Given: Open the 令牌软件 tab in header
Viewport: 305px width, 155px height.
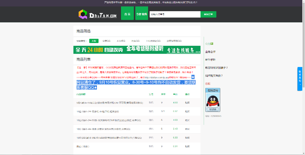Looking at the screenshot, I should (x=142, y=13).
